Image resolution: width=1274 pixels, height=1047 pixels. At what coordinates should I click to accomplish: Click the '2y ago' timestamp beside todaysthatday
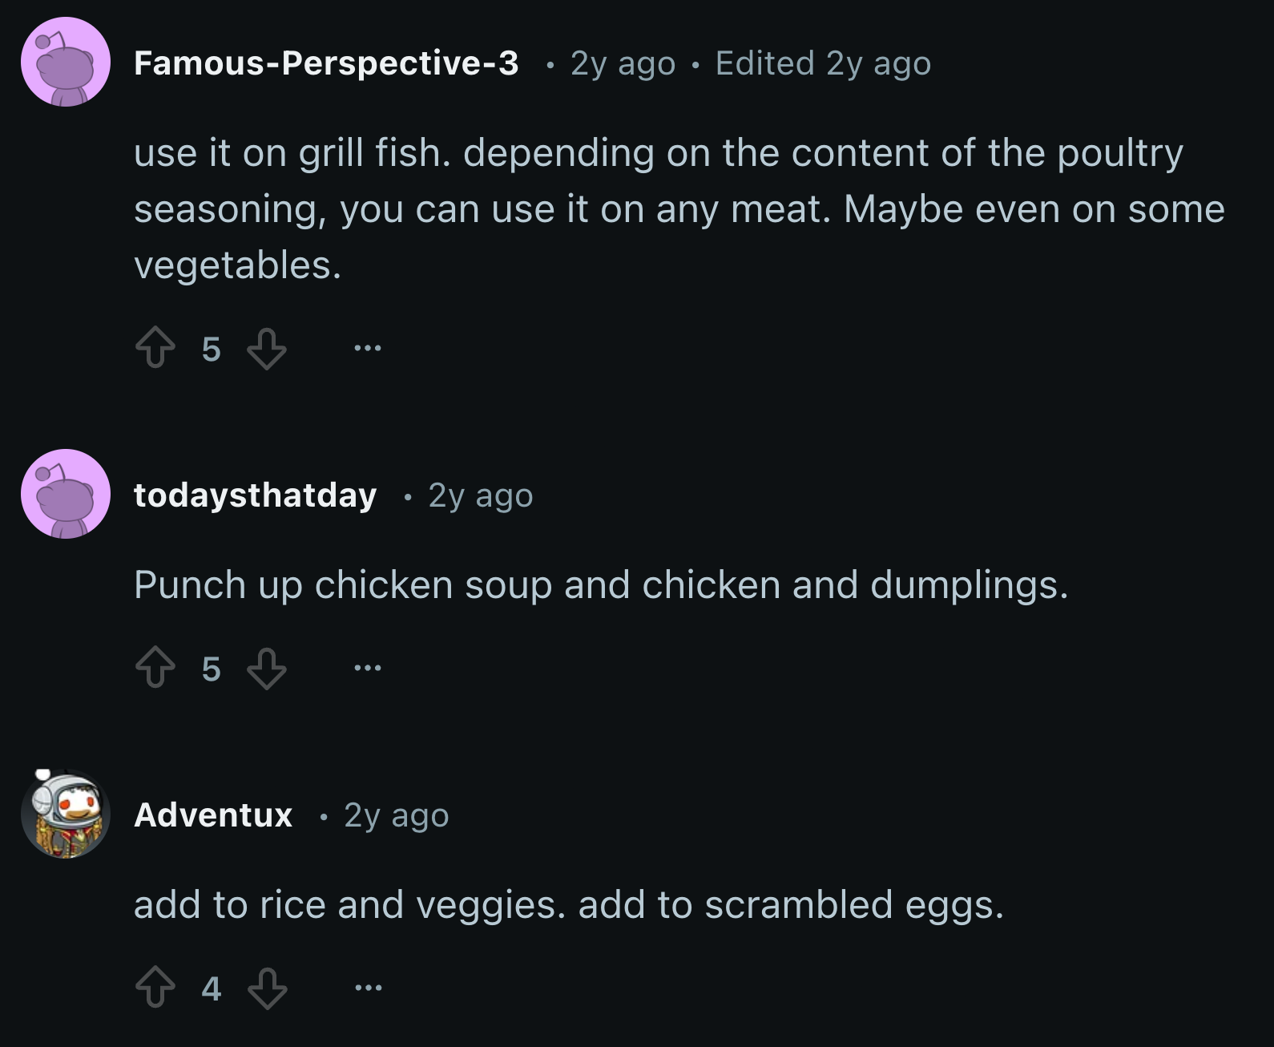point(480,495)
